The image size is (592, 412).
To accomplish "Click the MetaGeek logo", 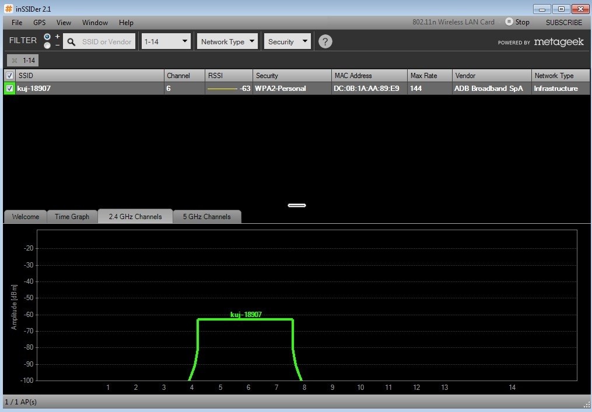I will [558, 42].
